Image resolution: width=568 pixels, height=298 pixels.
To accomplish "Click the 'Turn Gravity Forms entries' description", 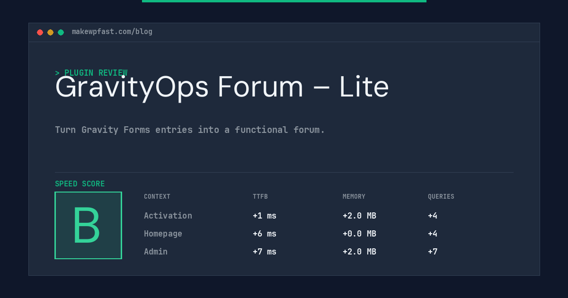I will tap(190, 130).
